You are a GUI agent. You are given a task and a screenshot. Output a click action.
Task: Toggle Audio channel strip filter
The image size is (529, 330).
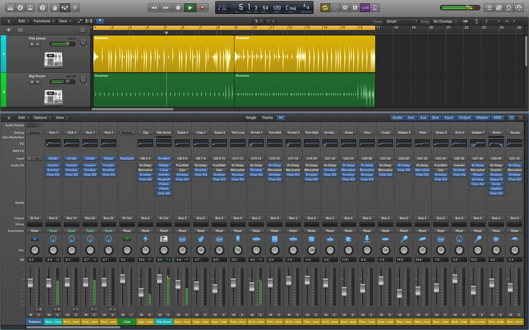click(x=397, y=117)
